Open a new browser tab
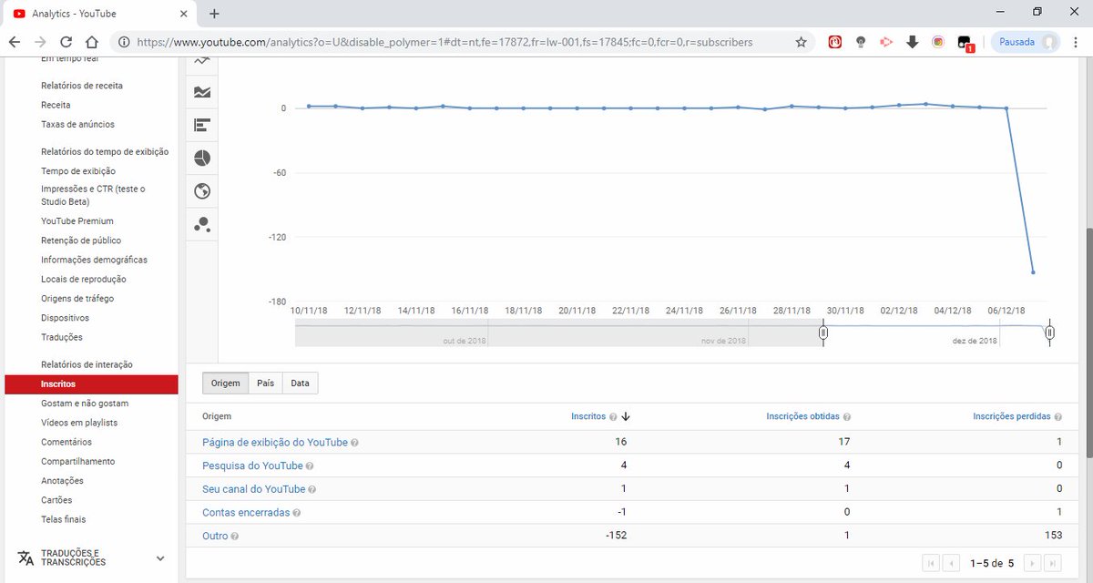 pyautogui.click(x=215, y=14)
